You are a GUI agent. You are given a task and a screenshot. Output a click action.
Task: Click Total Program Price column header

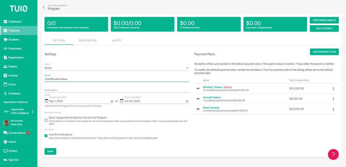coord(299,80)
